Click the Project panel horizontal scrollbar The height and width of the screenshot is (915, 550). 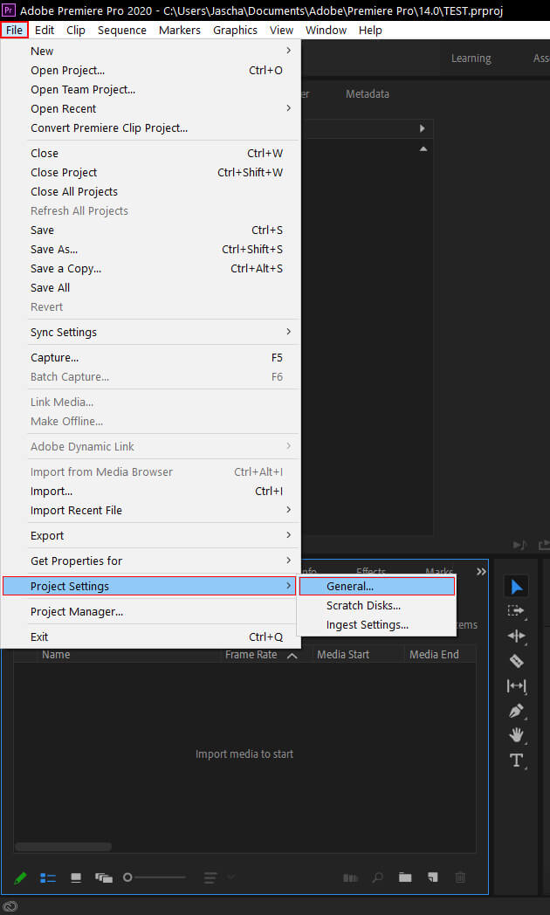[x=64, y=847]
